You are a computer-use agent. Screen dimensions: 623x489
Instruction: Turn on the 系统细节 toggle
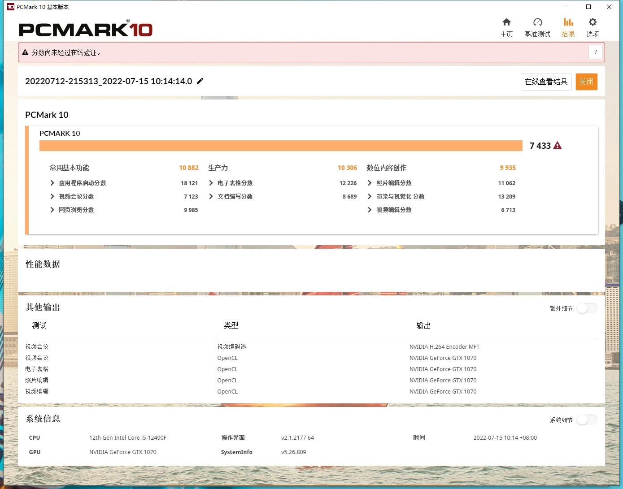[587, 420]
